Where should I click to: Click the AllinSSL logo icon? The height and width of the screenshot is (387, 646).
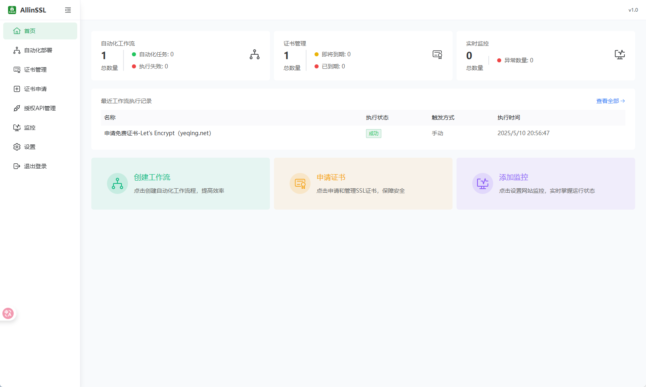click(12, 10)
